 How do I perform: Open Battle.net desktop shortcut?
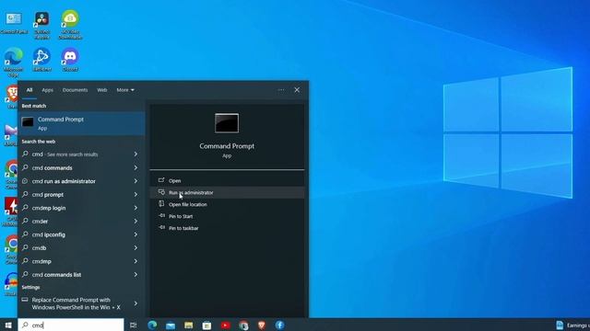pyautogui.click(x=41, y=59)
